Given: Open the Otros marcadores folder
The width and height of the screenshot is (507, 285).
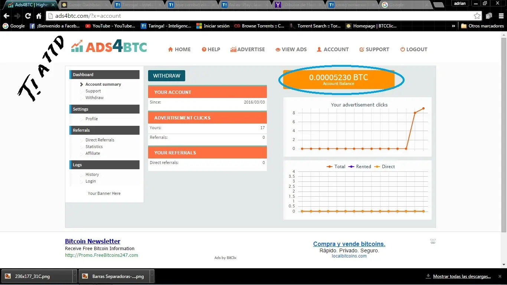Looking at the screenshot, I should pyautogui.click(x=483, y=26).
